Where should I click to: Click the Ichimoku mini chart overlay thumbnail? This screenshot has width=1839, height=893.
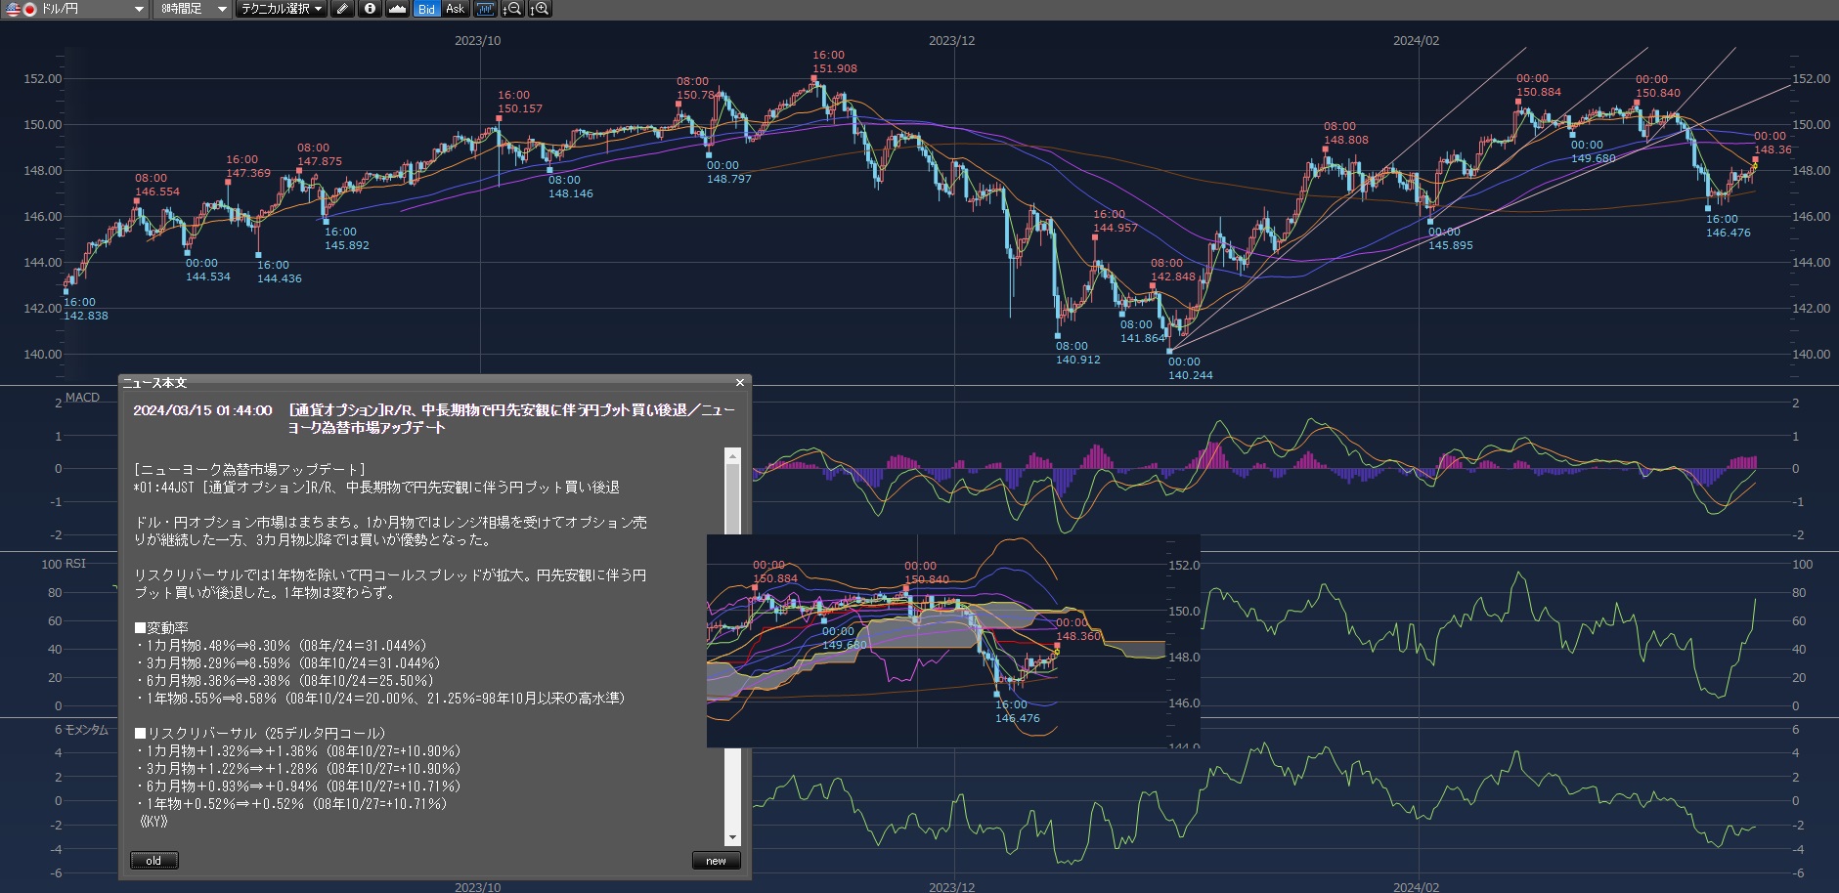(952, 641)
